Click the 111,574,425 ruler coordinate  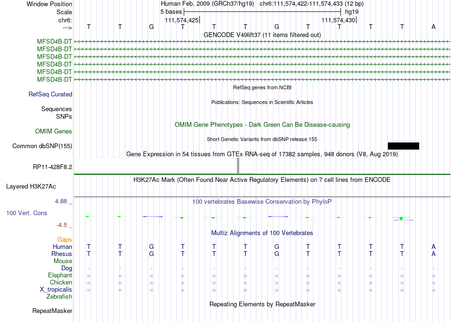pyautogui.click(x=182, y=20)
